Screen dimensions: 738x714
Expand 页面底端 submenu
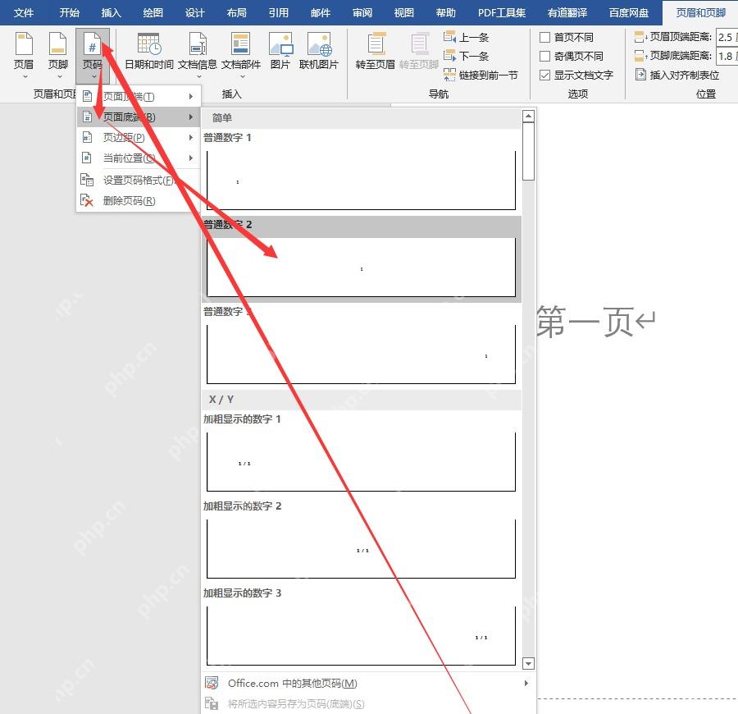click(x=139, y=117)
